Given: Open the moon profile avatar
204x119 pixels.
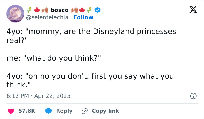Looking at the screenshot, I should 15,13.
